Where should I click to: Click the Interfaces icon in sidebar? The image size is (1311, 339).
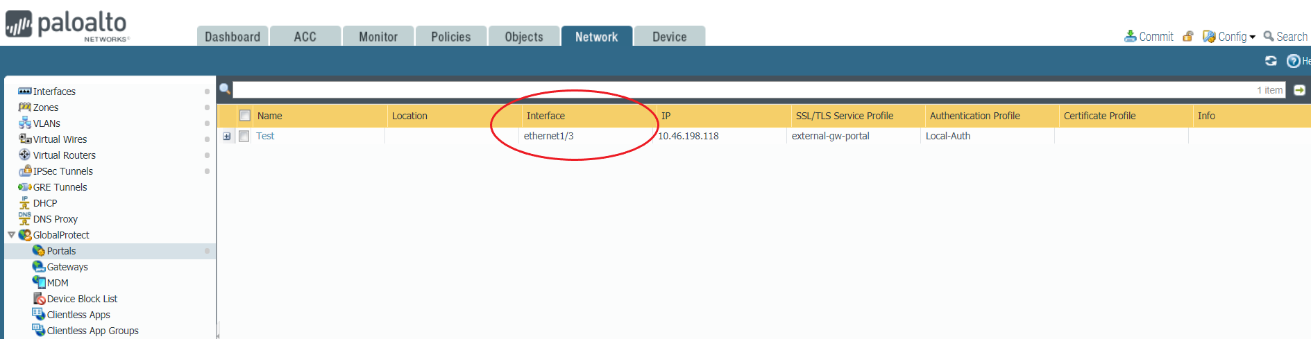pyautogui.click(x=24, y=92)
